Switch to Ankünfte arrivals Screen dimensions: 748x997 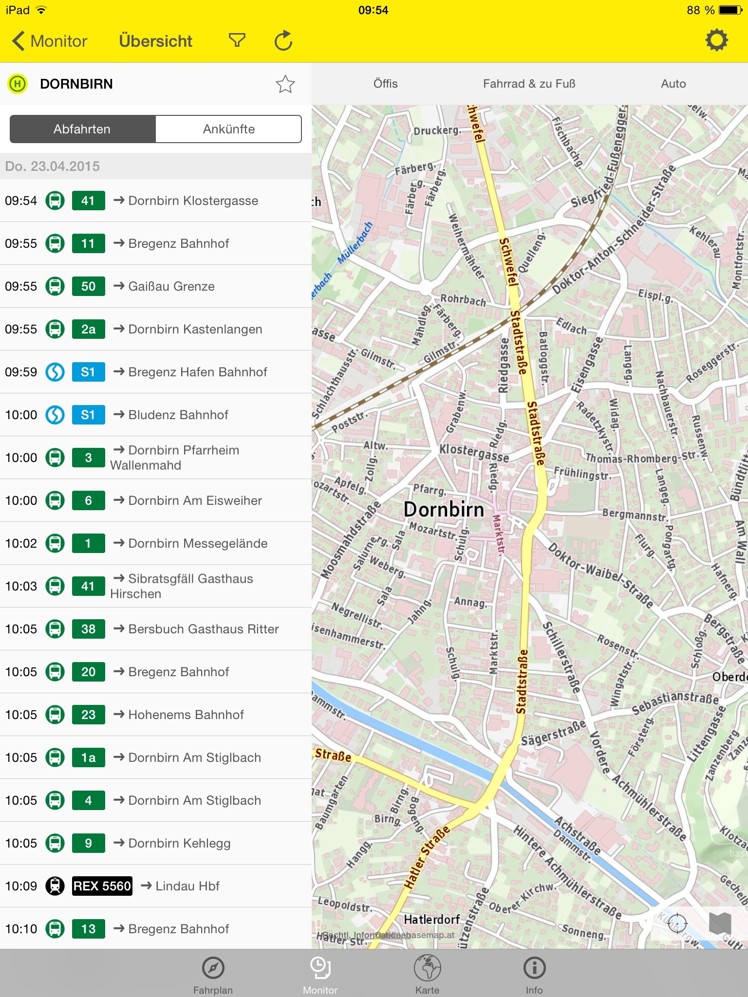point(229,129)
